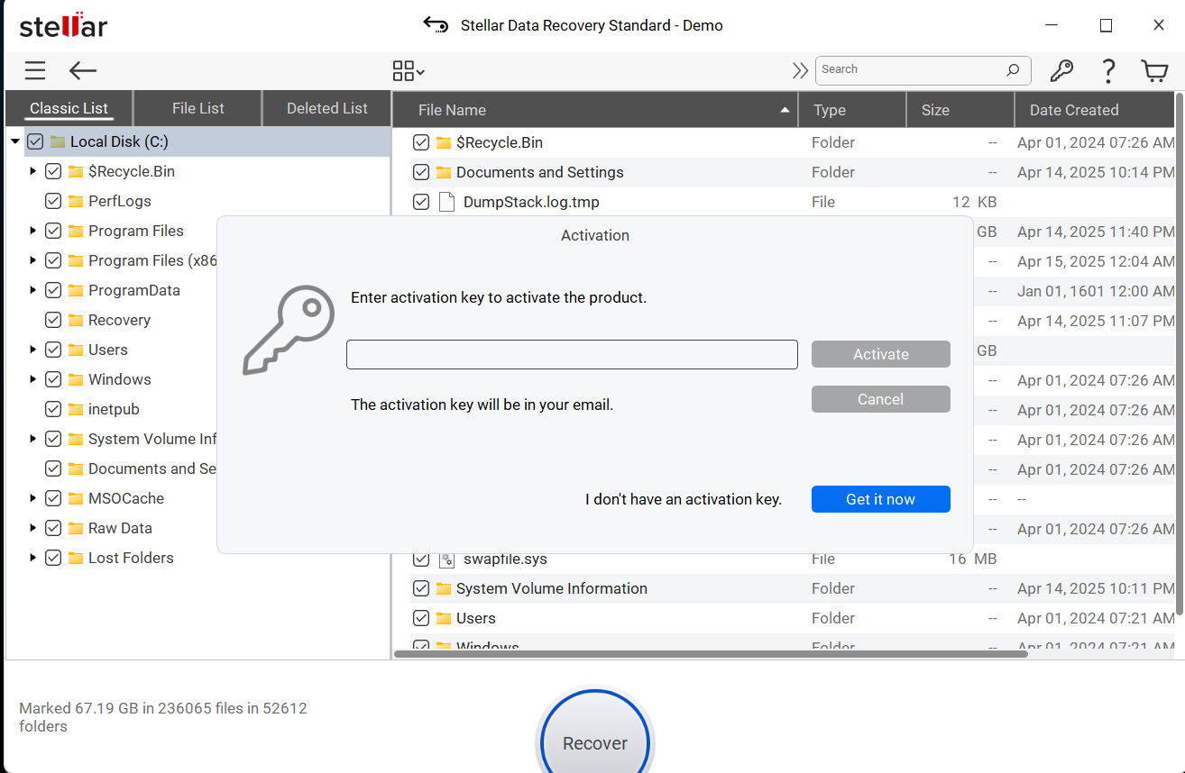Click the Raw Data folder icon

[x=76, y=528]
